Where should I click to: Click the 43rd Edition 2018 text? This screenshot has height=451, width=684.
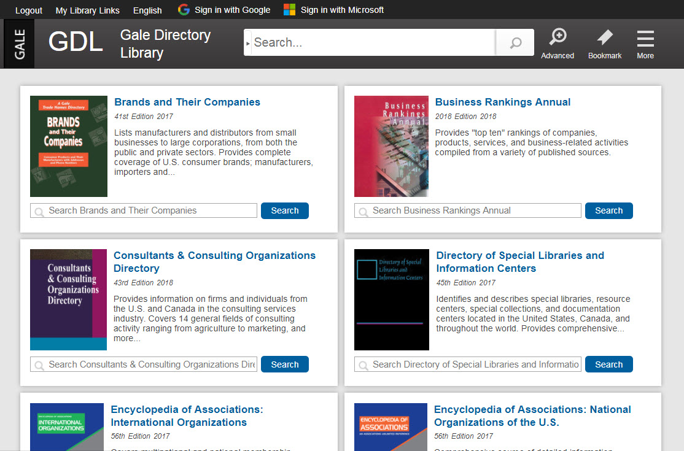point(143,283)
